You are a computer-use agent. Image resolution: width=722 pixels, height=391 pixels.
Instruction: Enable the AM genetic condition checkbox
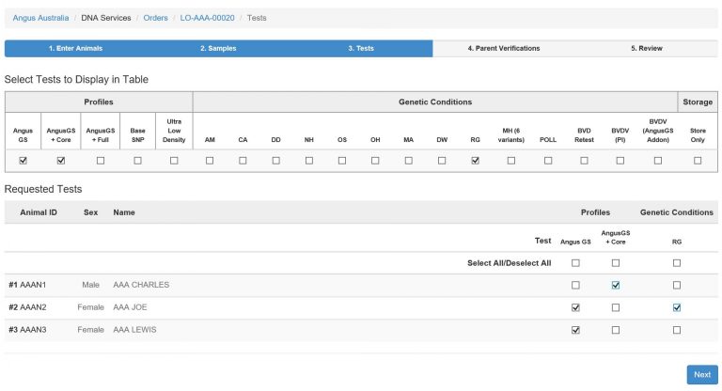(x=210, y=161)
